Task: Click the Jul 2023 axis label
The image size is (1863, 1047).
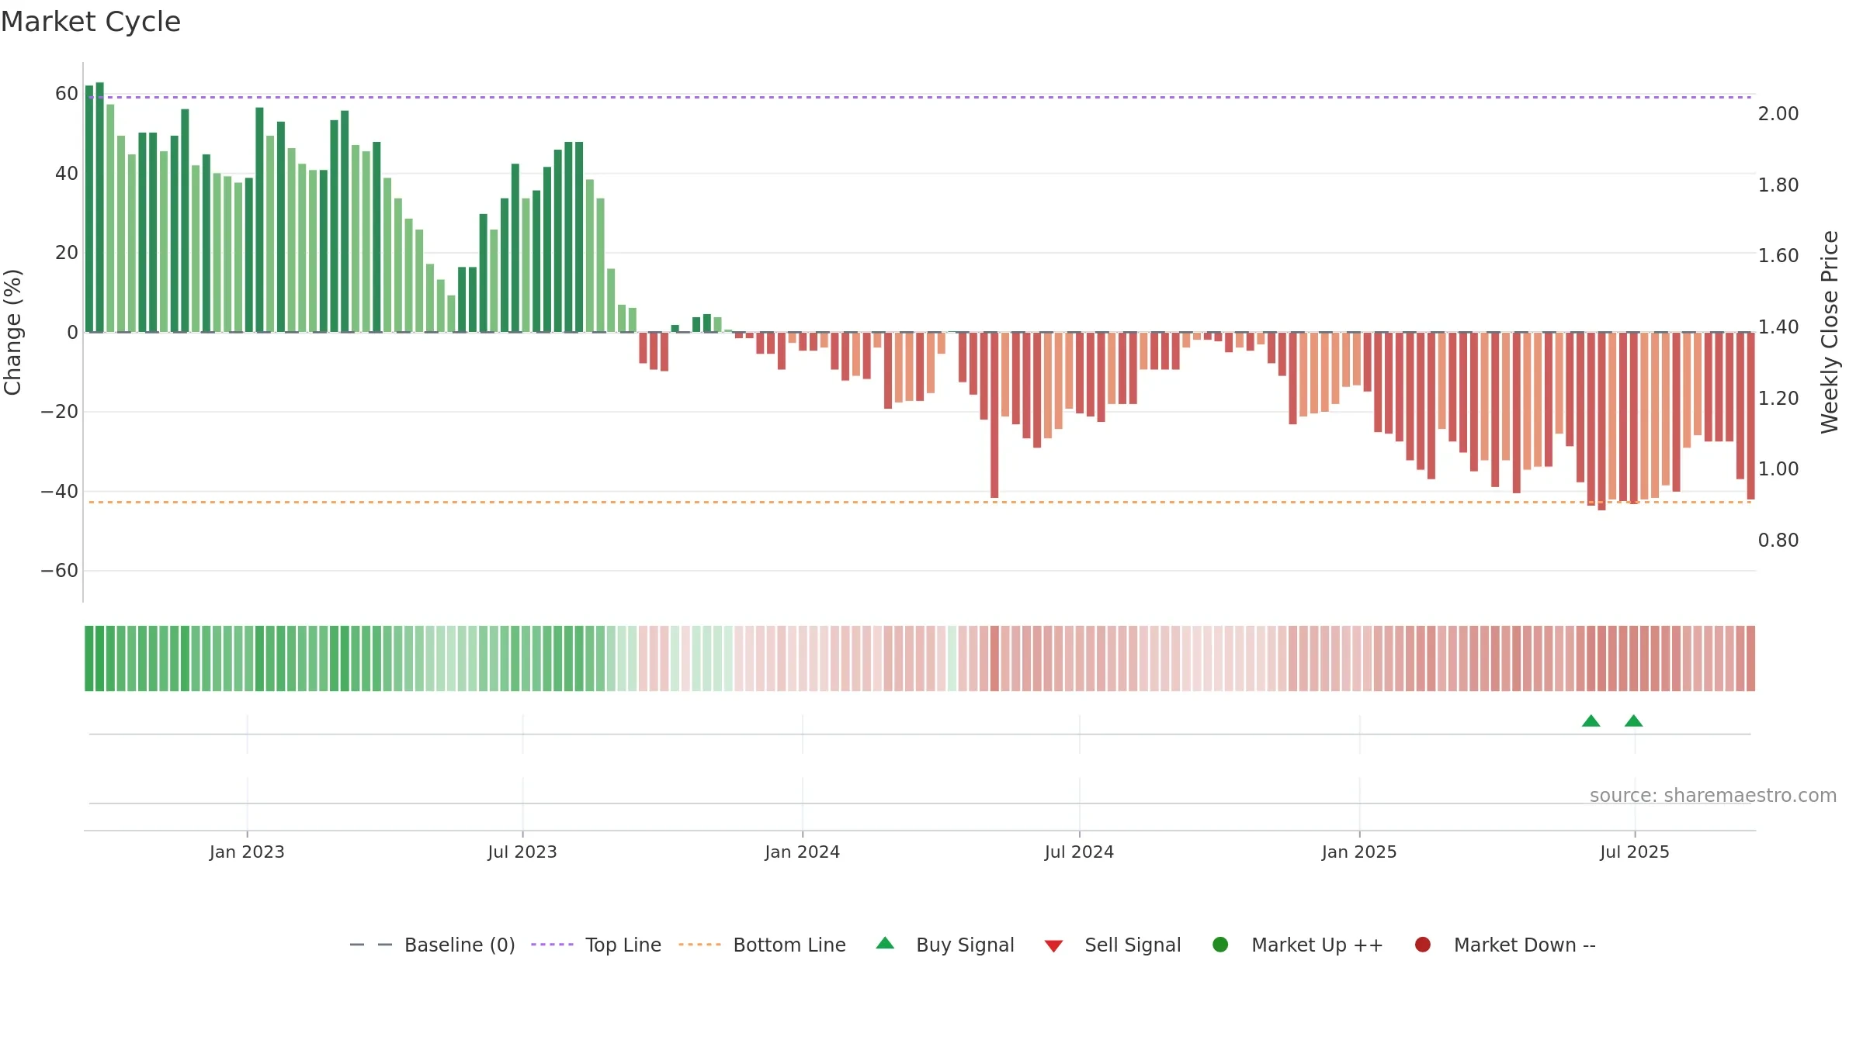Action: coord(522,852)
